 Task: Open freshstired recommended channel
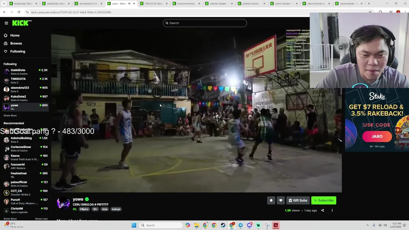click(26, 175)
